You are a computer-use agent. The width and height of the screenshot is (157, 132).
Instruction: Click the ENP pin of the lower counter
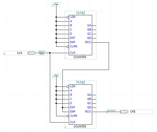73,111
